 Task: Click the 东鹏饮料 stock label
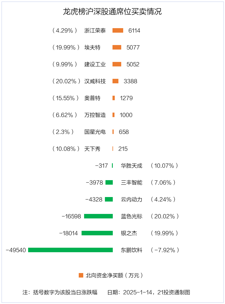[132, 250]
